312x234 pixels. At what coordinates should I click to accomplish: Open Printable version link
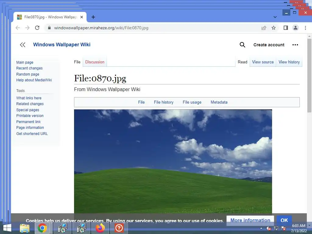(x=30, y=115)
